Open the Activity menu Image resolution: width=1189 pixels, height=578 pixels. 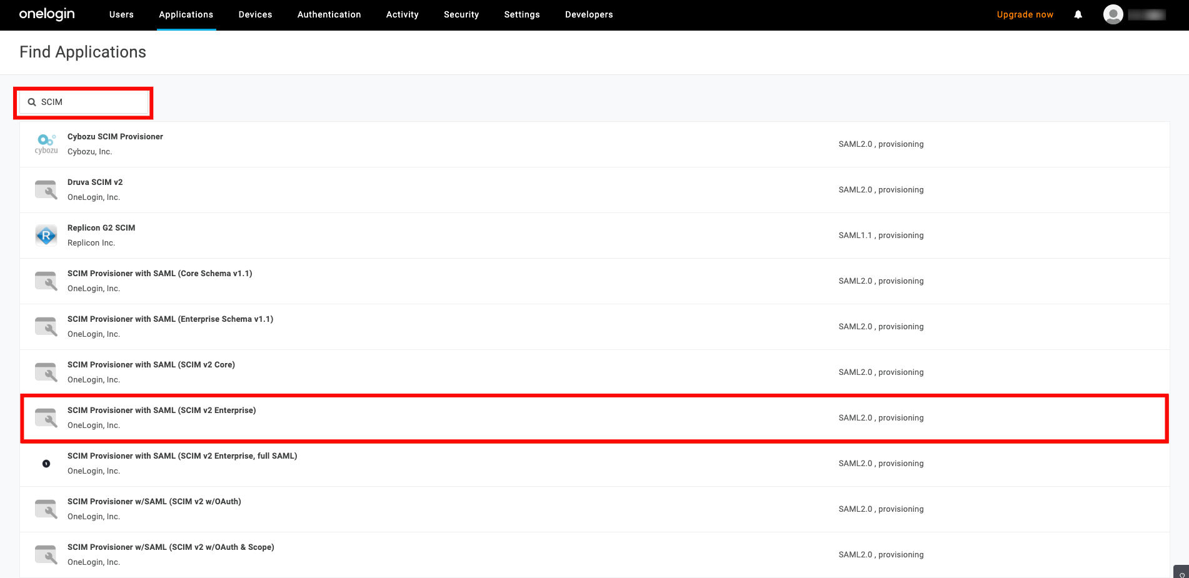pyautogui.click(x=403, y=14)
